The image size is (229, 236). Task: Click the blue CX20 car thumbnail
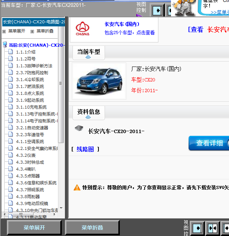pyautogui.click(x=99, y=81)
